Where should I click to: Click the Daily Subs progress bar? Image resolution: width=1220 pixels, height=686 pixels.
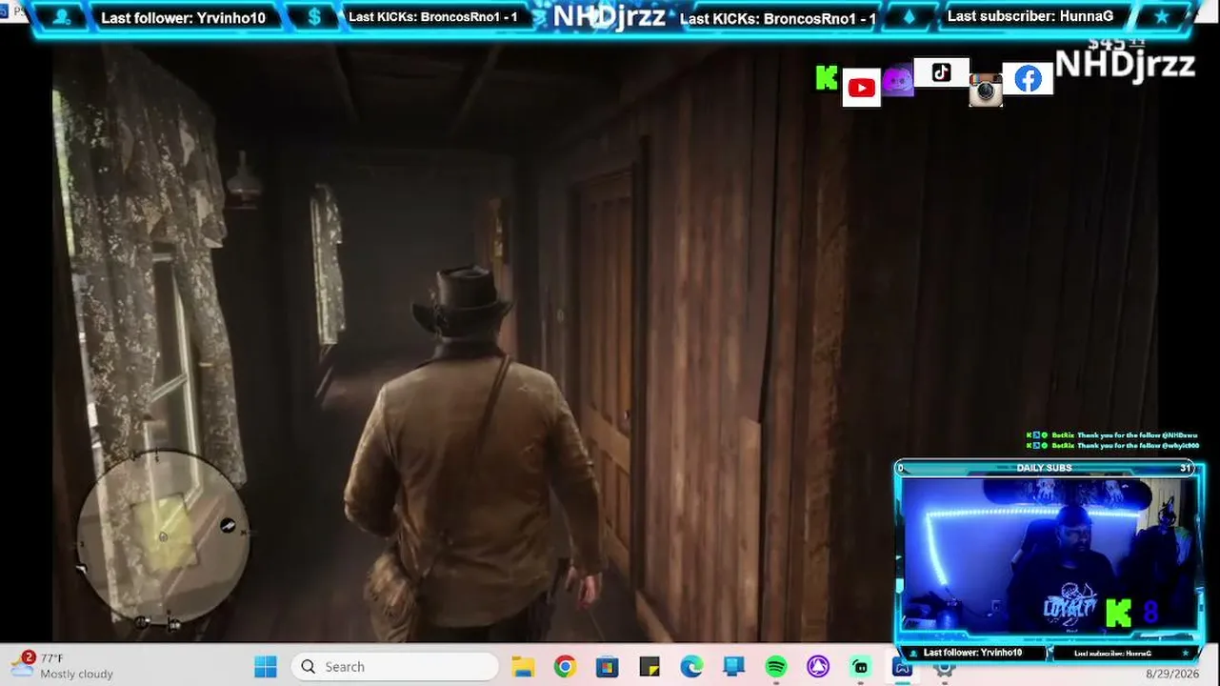[x=1045, y=468]
